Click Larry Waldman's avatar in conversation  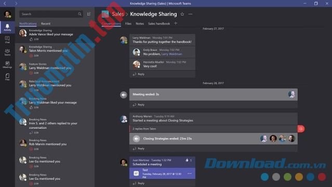point(124,40)
